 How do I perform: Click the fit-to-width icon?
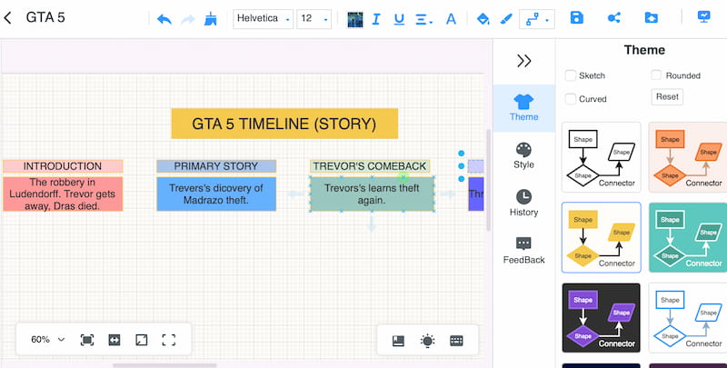click(115, 340)
